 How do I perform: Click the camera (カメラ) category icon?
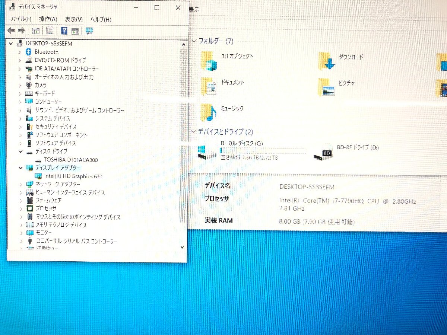tap(29, 85)
